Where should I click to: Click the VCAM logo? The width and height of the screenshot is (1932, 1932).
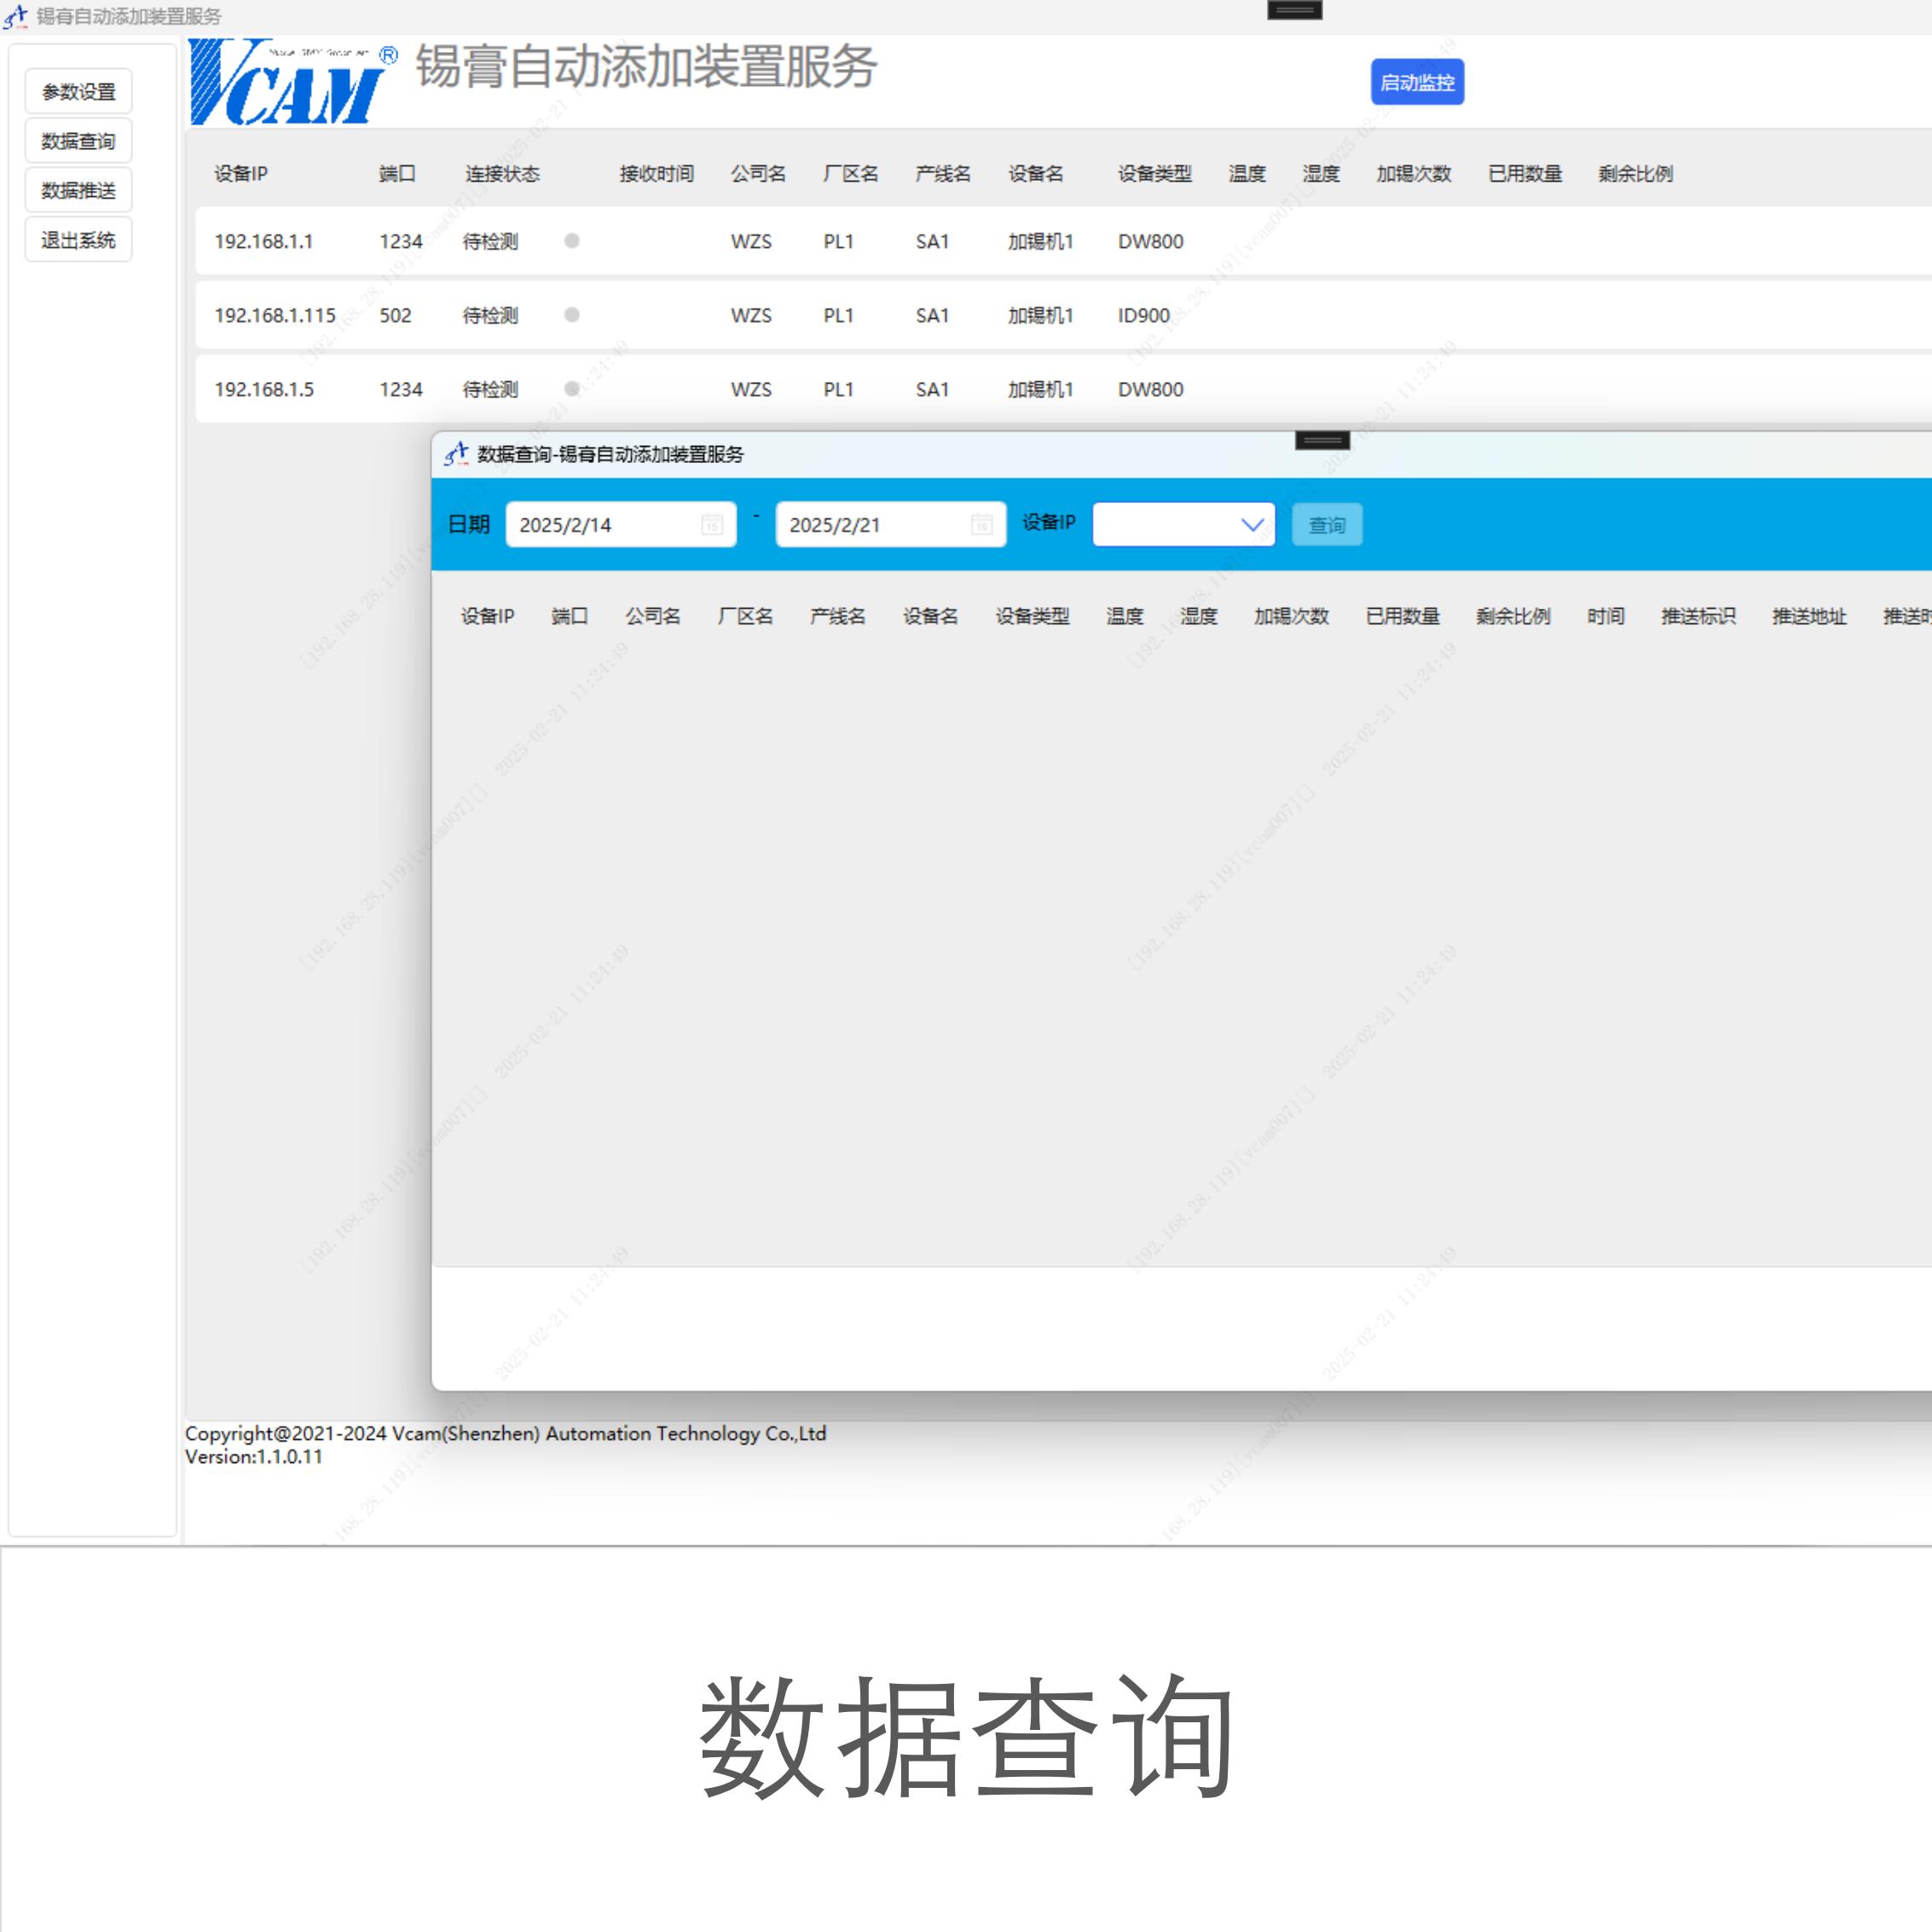[x=288, y=82]
